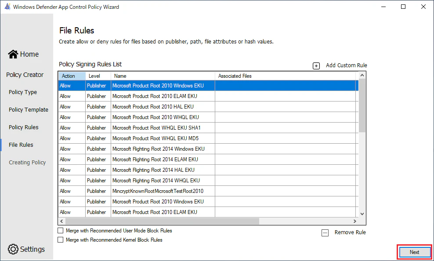Click the Home house icon

(13, 54)
